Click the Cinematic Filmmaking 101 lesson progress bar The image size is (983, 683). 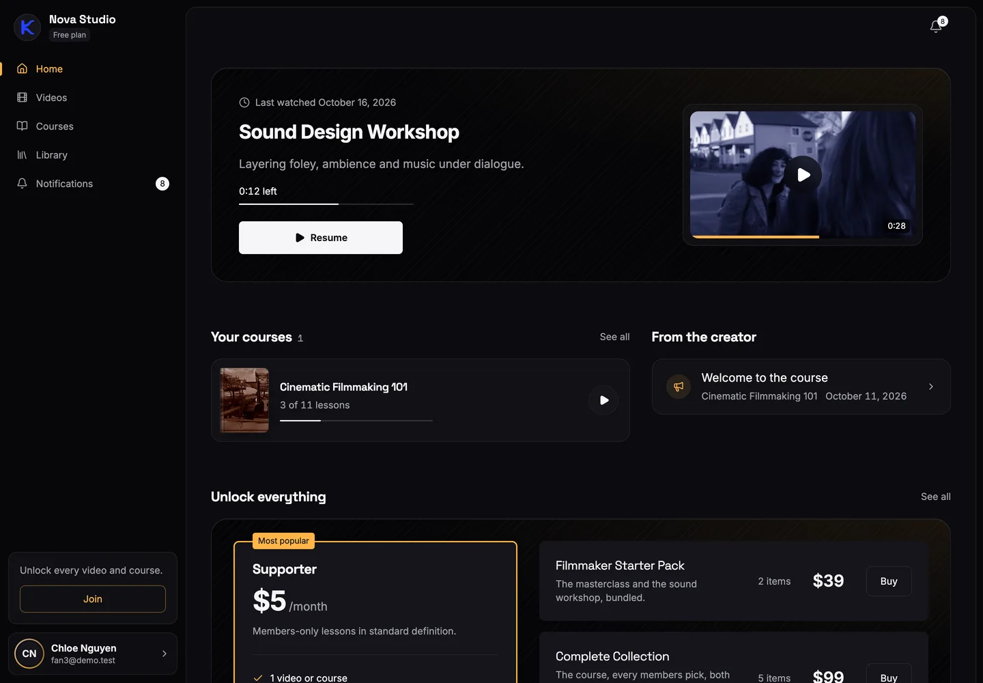coord(356,421)
